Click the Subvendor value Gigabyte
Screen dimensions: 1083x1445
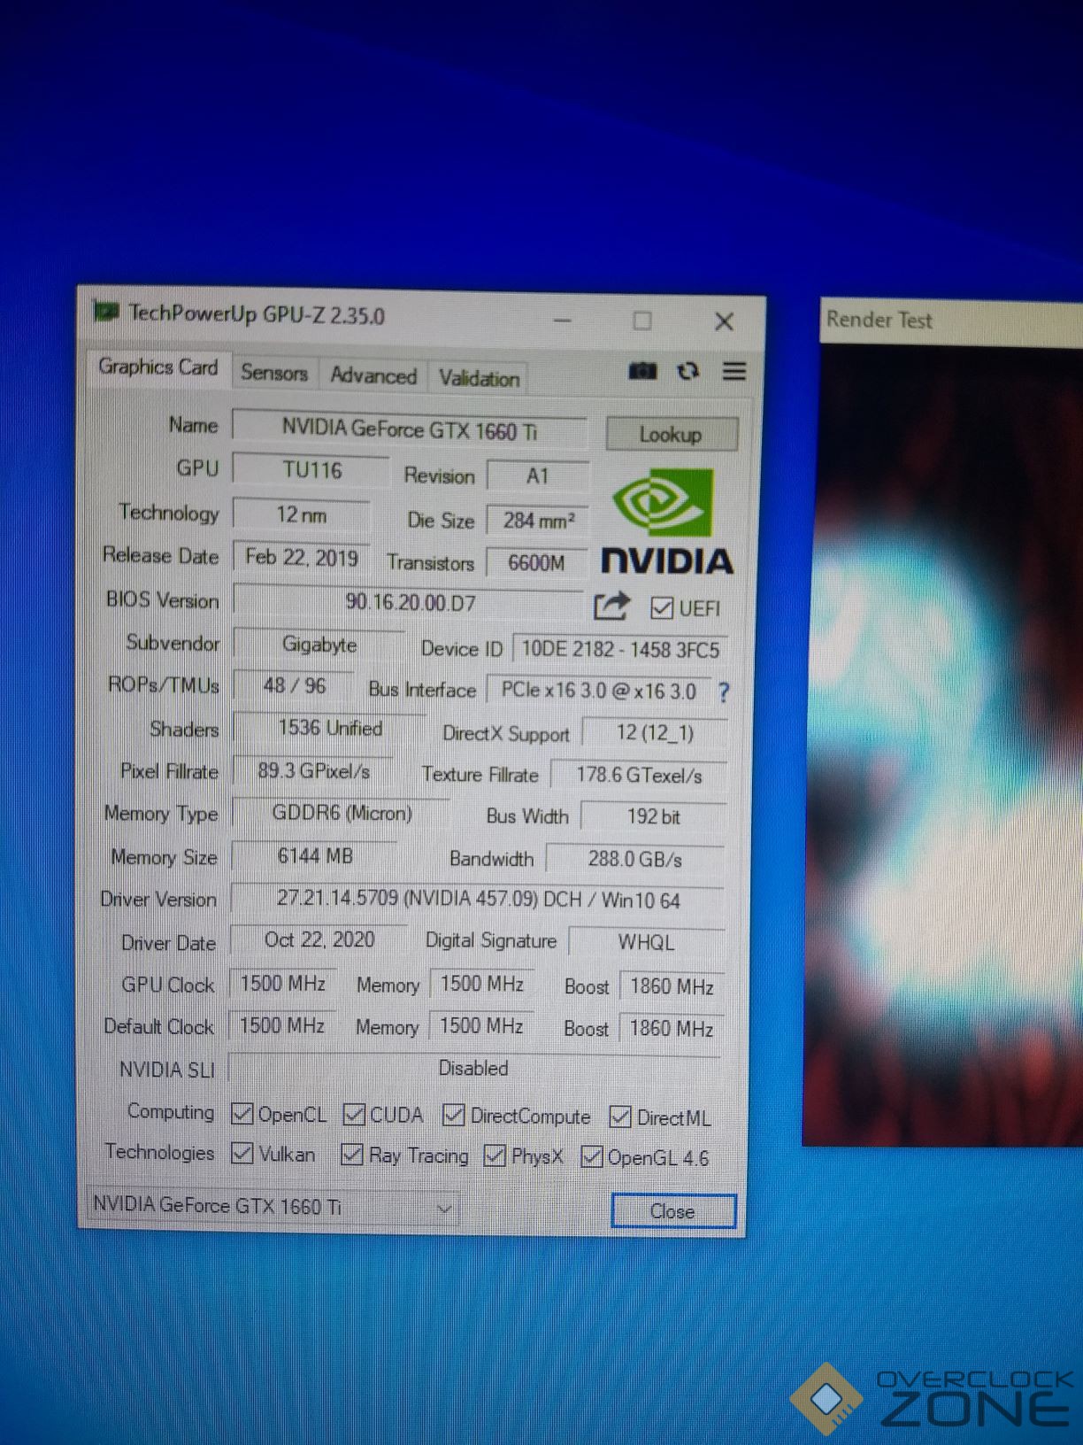[319, 644]
